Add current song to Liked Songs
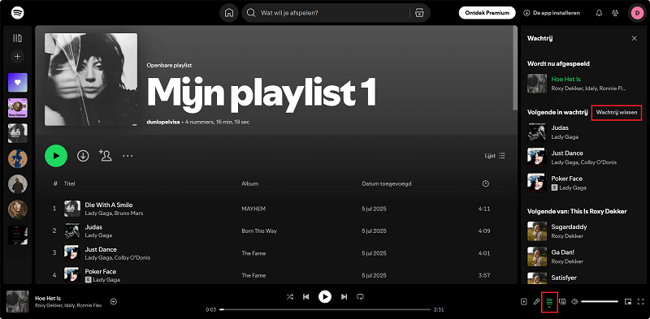Image resolution: width=650 pixels, height=319 pixels. tap(114, 302)
